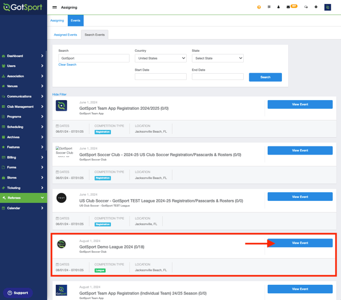341x300 pixels.
Task: Click the '08/01/24 - 07/01/25' dates text
Action: 70,270
